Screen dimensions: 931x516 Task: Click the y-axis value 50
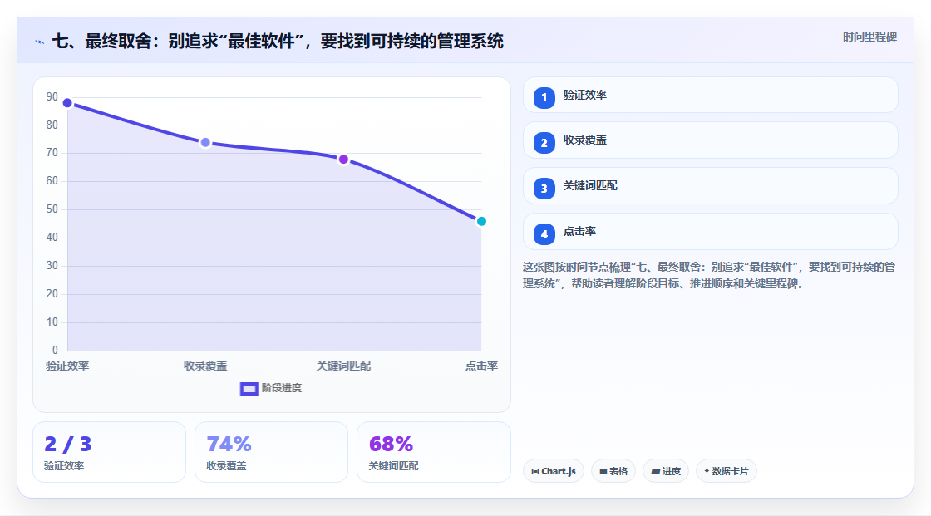(52, 209)
